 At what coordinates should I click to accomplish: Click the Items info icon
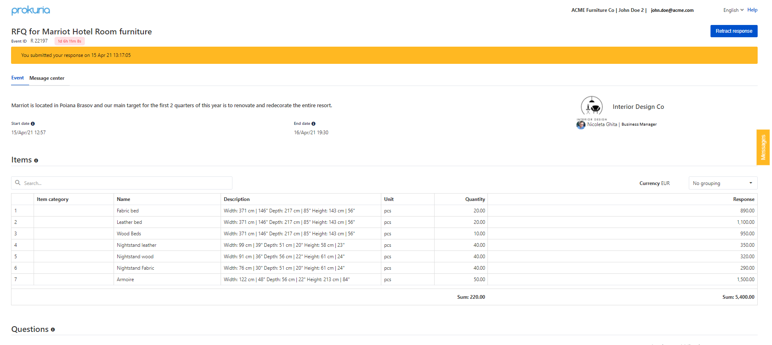point(36,160)
